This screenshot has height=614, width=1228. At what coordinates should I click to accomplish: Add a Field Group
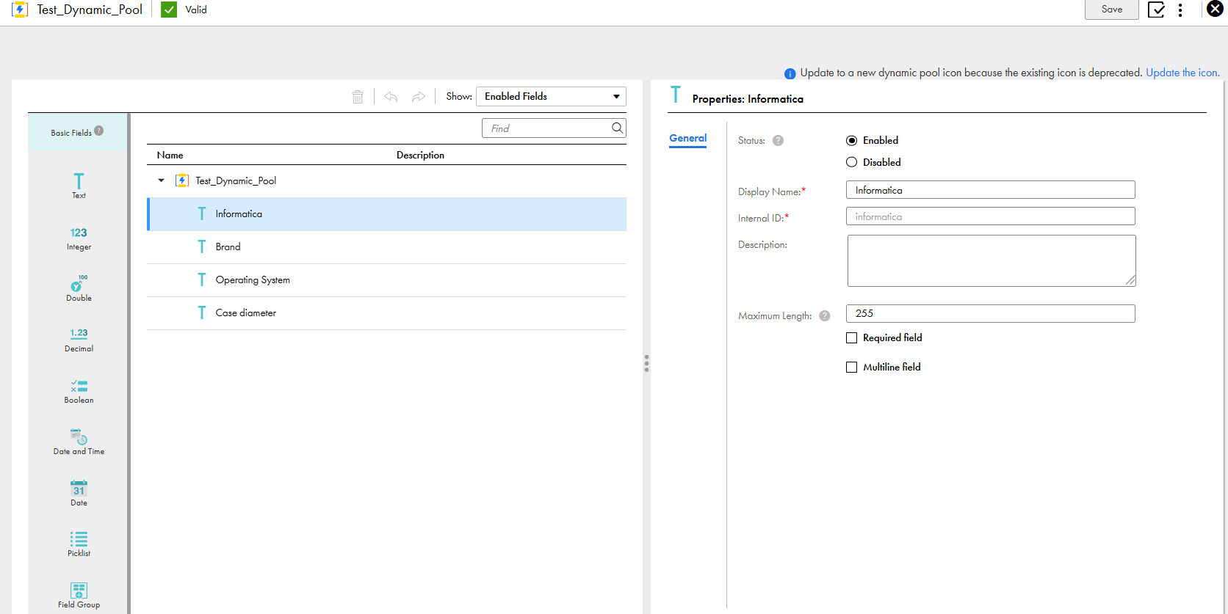pos(79,595)
